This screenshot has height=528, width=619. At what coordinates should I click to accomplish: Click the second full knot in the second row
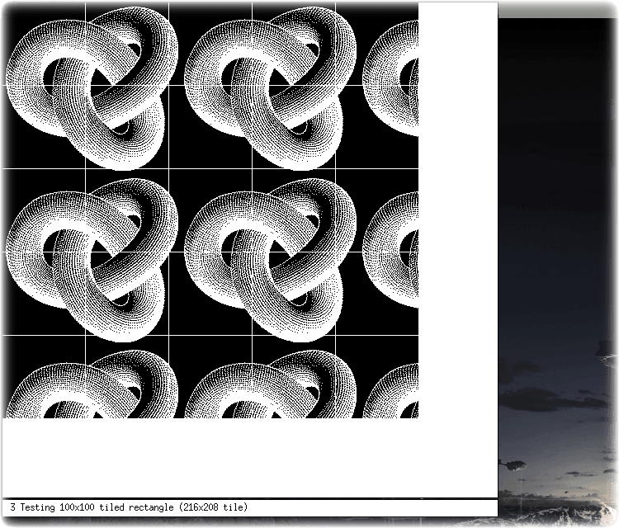pyautogui.click(x=270, y=261)
